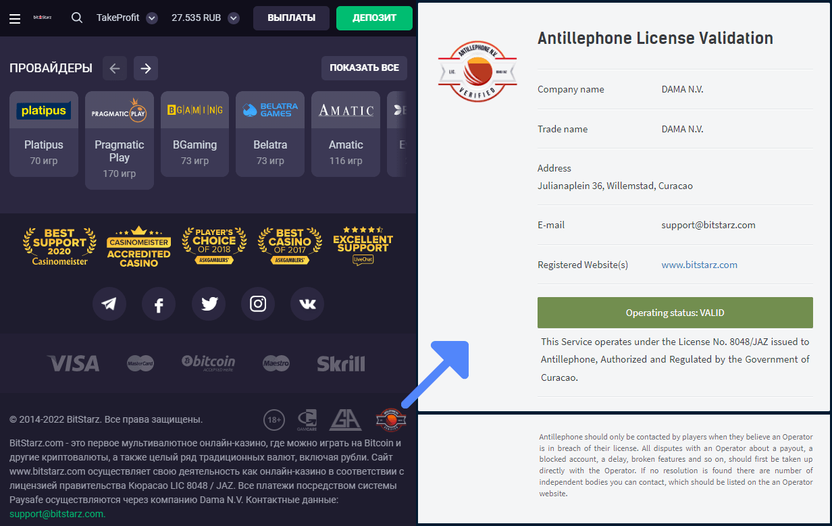This screenshot has height=526, width=832.
Task: Expand the TakeProfit account dropdown
Action: pos(152,18)
